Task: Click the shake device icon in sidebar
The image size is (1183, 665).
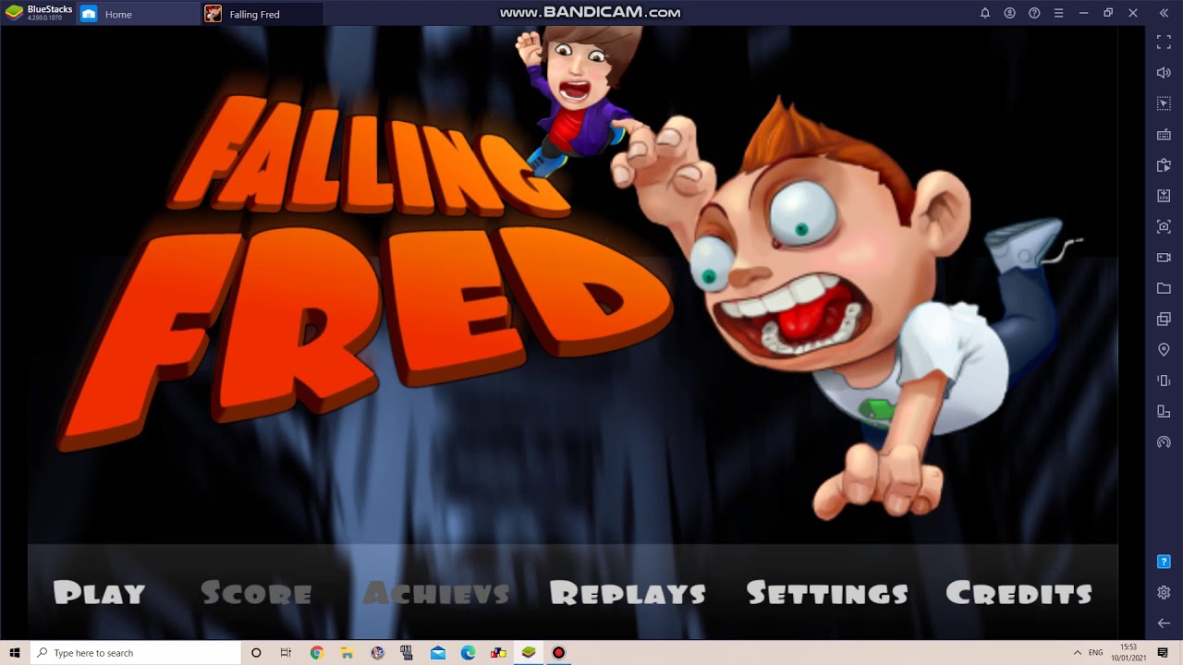Action: coord(1164,381)
